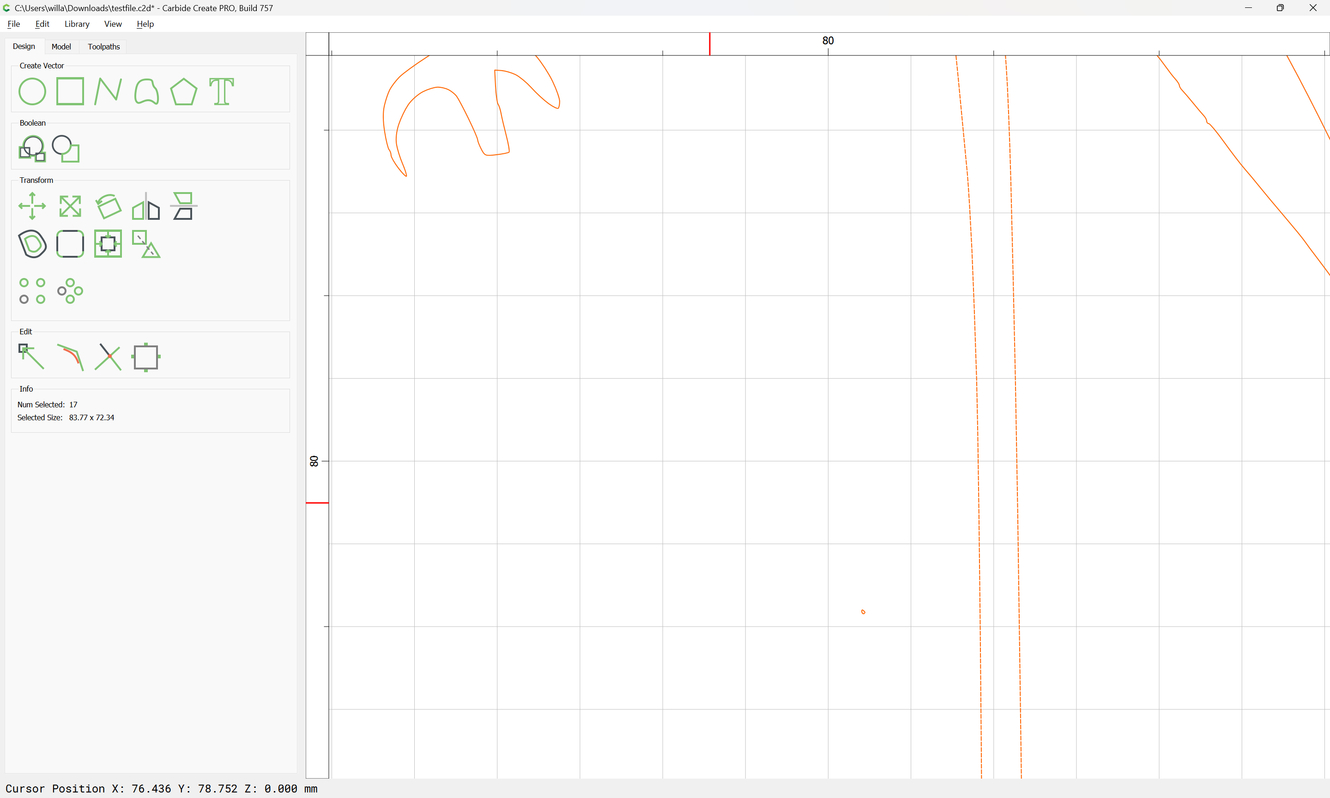Open the Offset Vectors tool
Viewport: 1330px width, 798px height.
32,244
